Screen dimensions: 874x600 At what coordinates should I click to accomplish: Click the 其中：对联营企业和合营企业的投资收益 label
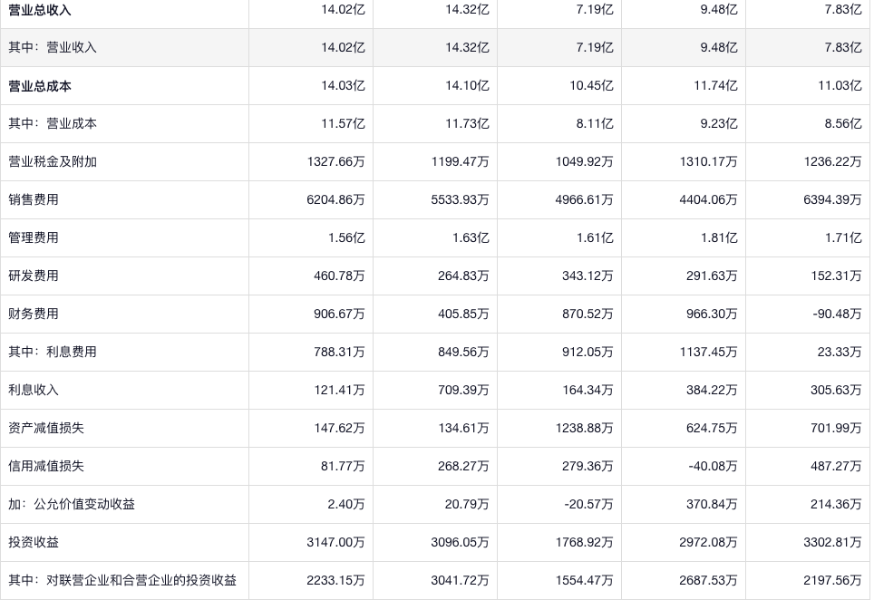click(122, 580)
